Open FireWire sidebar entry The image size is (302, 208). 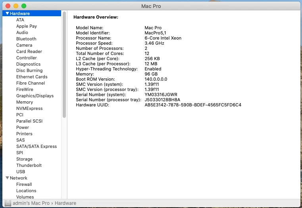click(25, 89)
